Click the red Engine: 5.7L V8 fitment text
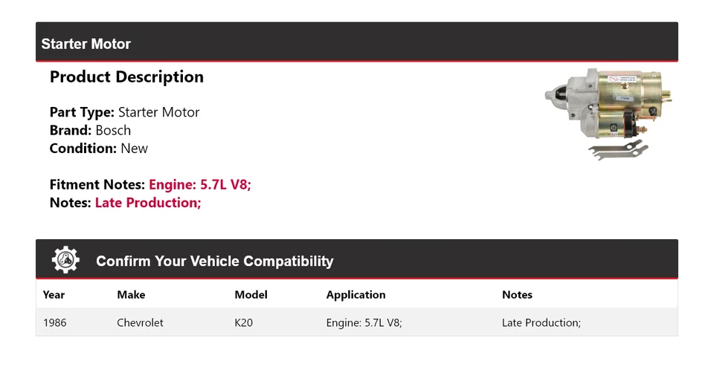 point(200,185)
